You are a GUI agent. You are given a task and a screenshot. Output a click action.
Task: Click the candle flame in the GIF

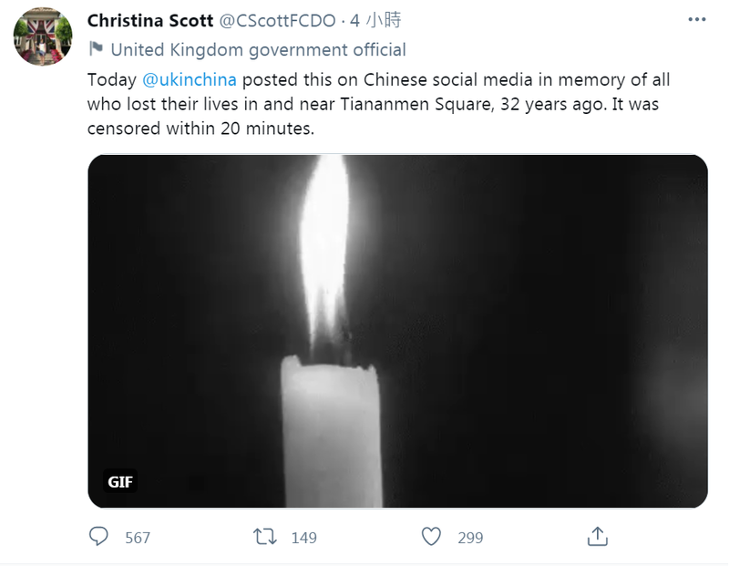325,246
